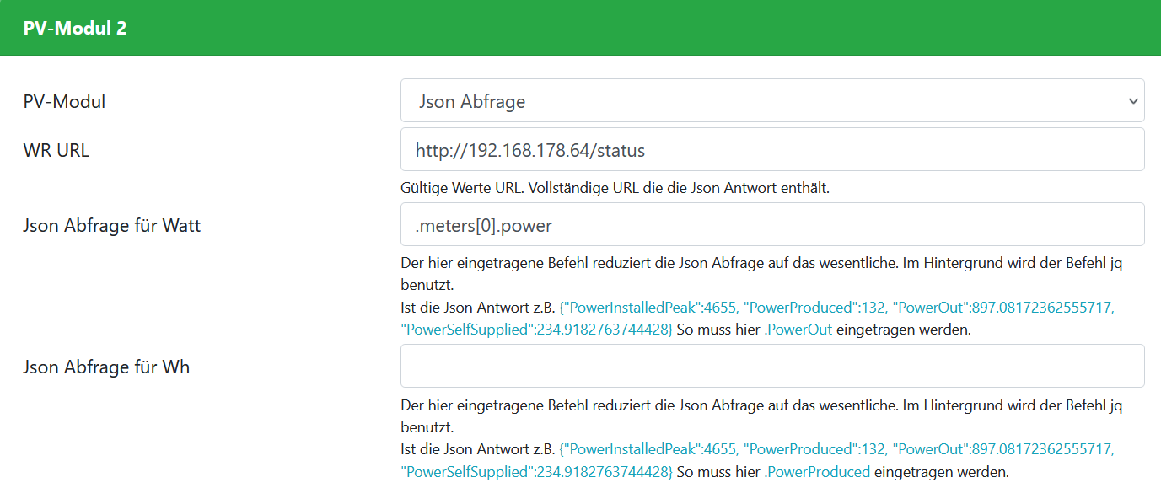The image size is (1161, 504).
Task: Click the Gültige Werte URL hint text
Action: 615,188
